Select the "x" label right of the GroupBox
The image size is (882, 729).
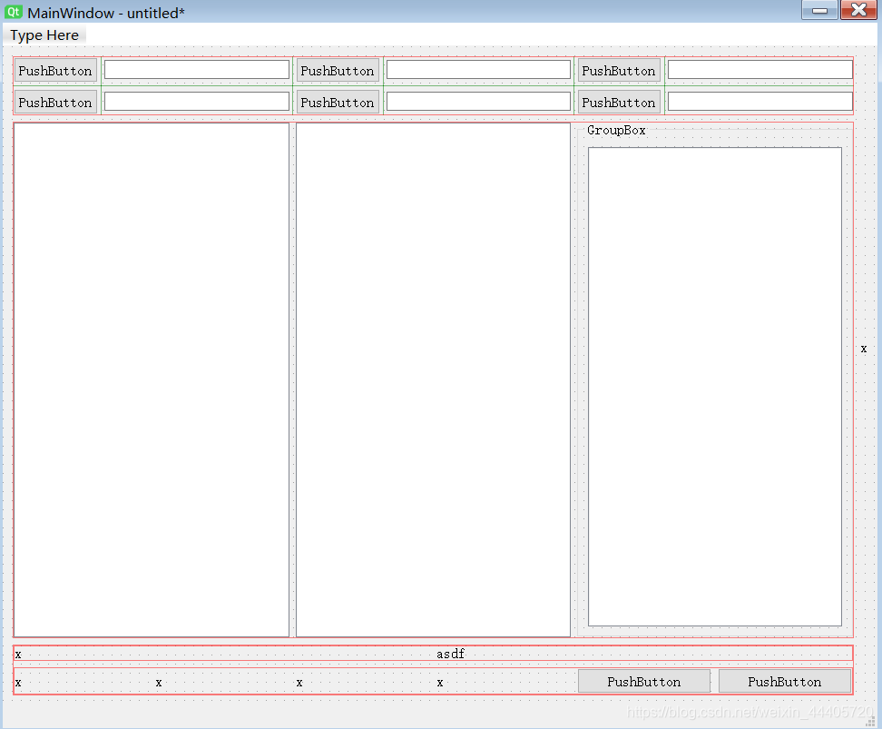(x=864, y=349)
